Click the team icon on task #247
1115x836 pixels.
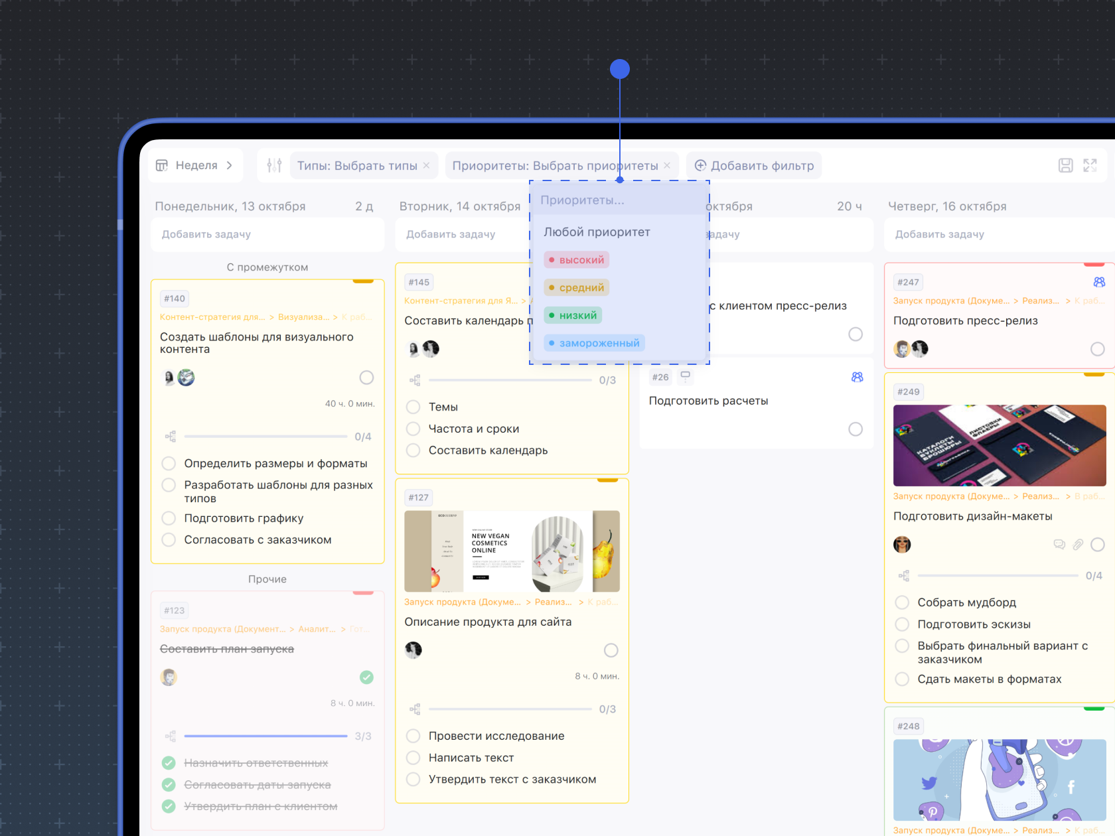click(1099, 282)
